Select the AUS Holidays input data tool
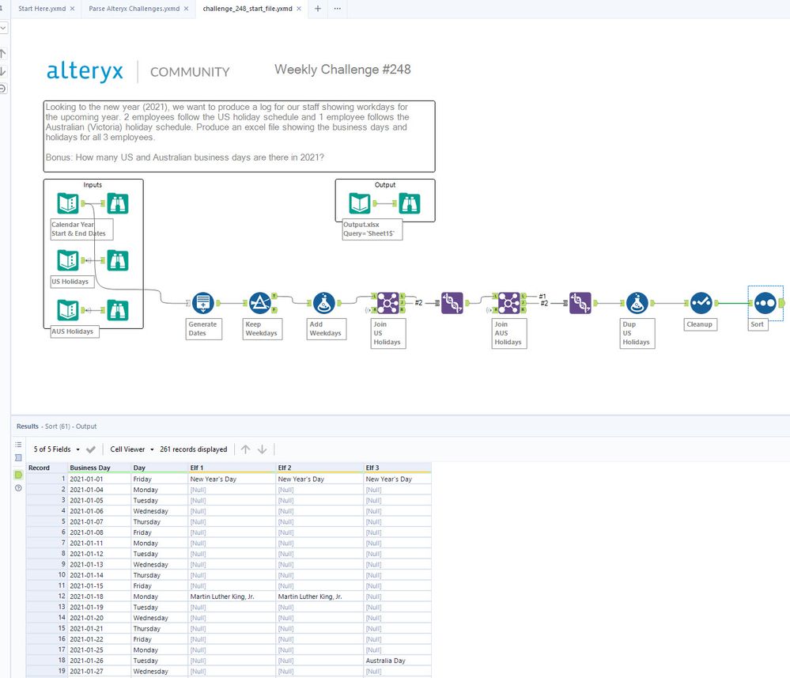Image resolution: width=790 pixels, height=678 pixels. coord(68,310)
